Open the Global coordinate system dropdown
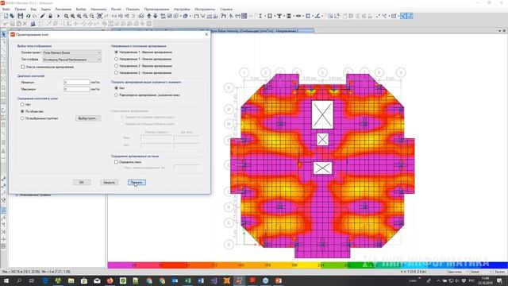This screenshot has height=286, width=508. pyautogui.click(x=481, y=272)
